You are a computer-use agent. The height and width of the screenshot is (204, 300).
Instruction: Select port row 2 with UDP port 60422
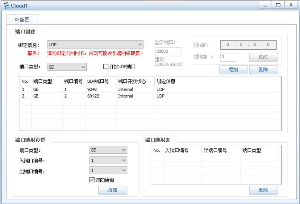coord(93,96)
